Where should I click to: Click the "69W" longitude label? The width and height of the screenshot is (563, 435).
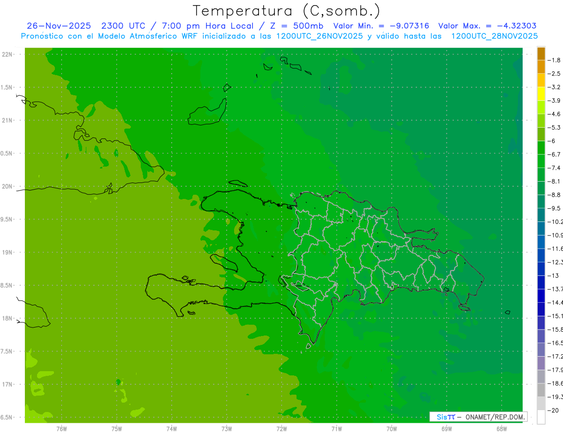pyautogui.click(x=447, y=429)
